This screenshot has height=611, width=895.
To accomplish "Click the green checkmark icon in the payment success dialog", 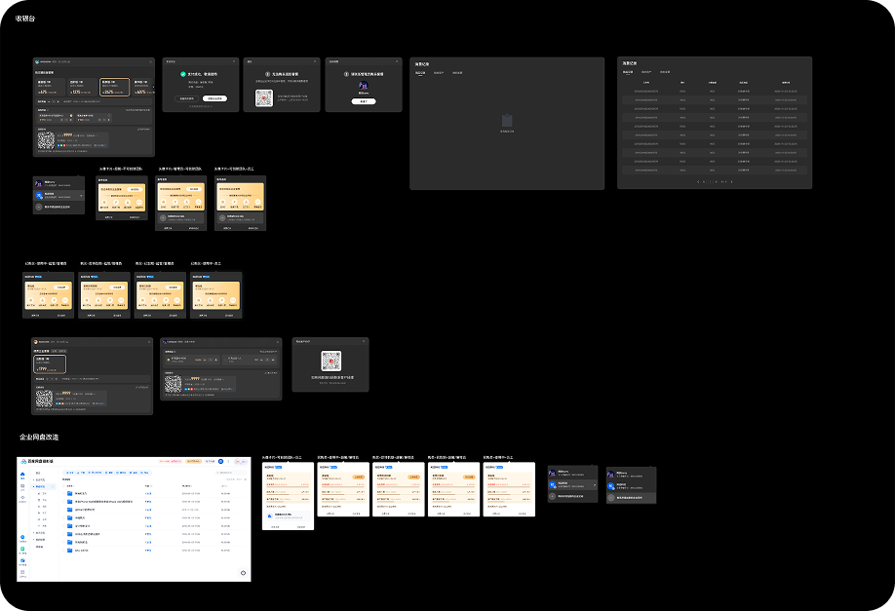I will click(183, 74).
